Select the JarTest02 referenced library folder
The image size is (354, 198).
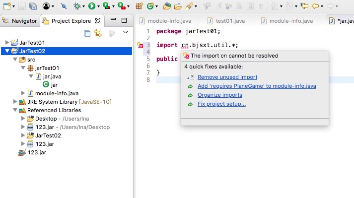pos(48,135)
